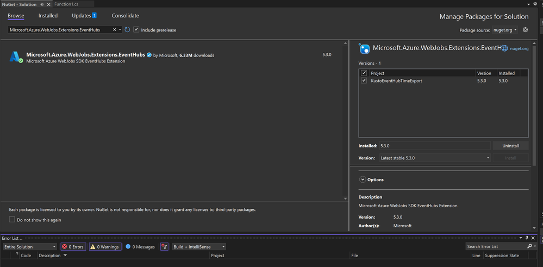The width and height of the screenshot is (543, 267).
Task: Click the Author(s) value Microsoft
Action: (x=402, y=226)
